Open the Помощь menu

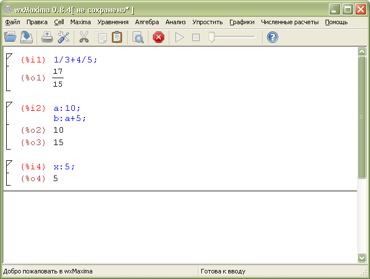pos(336,22)
